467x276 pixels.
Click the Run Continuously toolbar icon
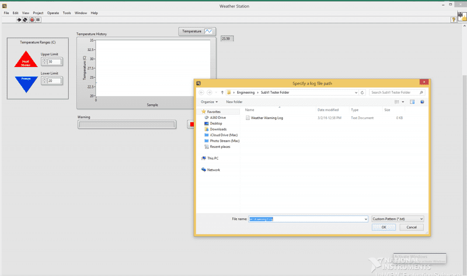click(x=25, y=19)
